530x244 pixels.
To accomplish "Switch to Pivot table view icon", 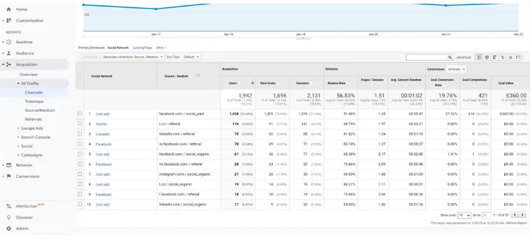I will tap(518, 57).
